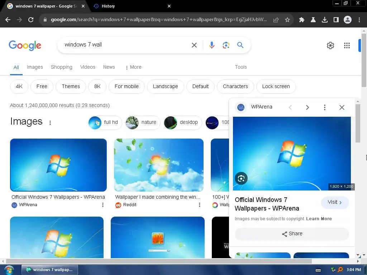367x275 pixels.
Task: Bookmark this page with the star
Action: [x=287, y=20]
